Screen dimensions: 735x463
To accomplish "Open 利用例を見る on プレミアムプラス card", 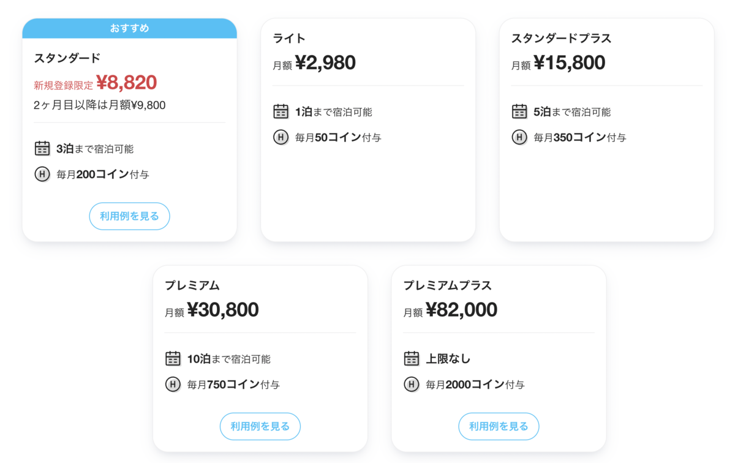I will tap(499, 426).
